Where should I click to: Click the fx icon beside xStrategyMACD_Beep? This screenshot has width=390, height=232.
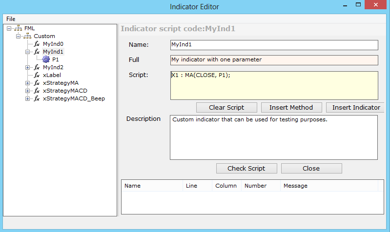point(37,98)
